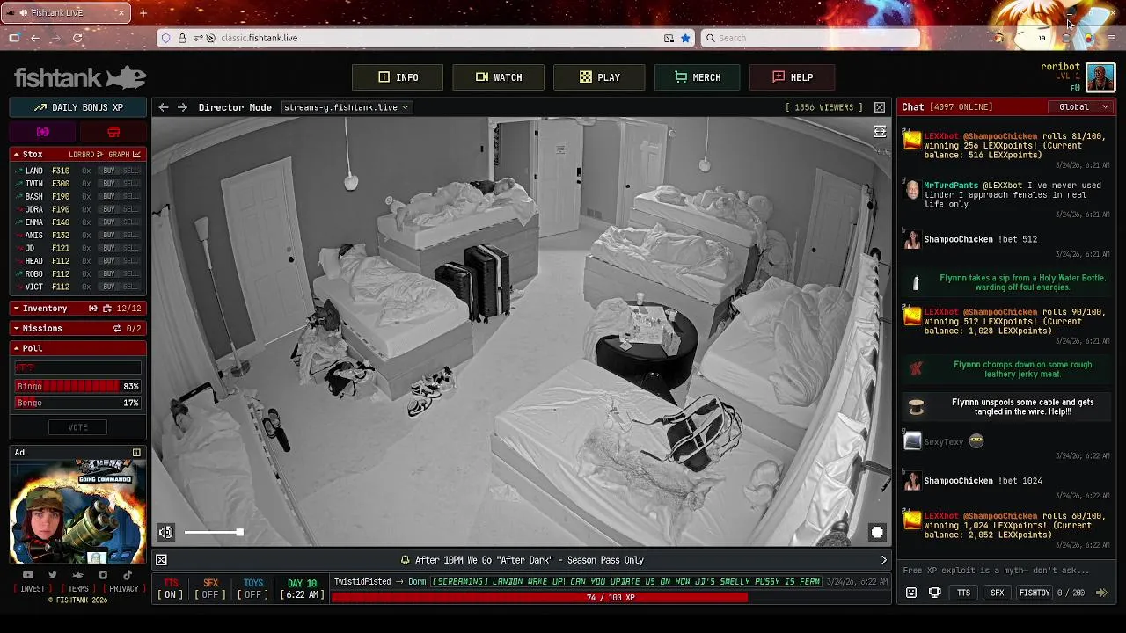The width and height of the screenshot is (1126, 633).
Task: Open the HELP page
Action: pos(792,77)
